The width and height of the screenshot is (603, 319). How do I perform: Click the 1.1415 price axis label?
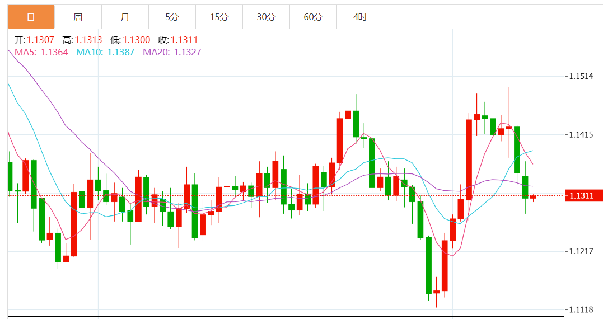581,135
